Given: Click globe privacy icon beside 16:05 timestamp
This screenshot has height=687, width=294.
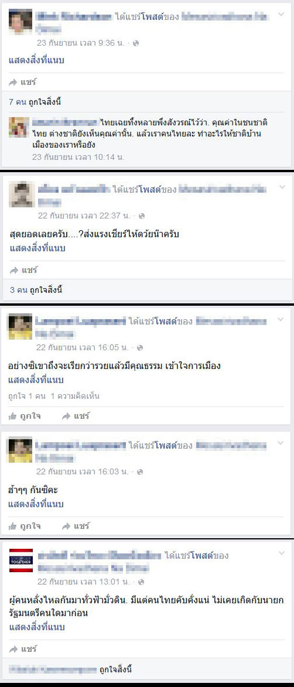Looking at the screenshot, I should pos(140,347).
